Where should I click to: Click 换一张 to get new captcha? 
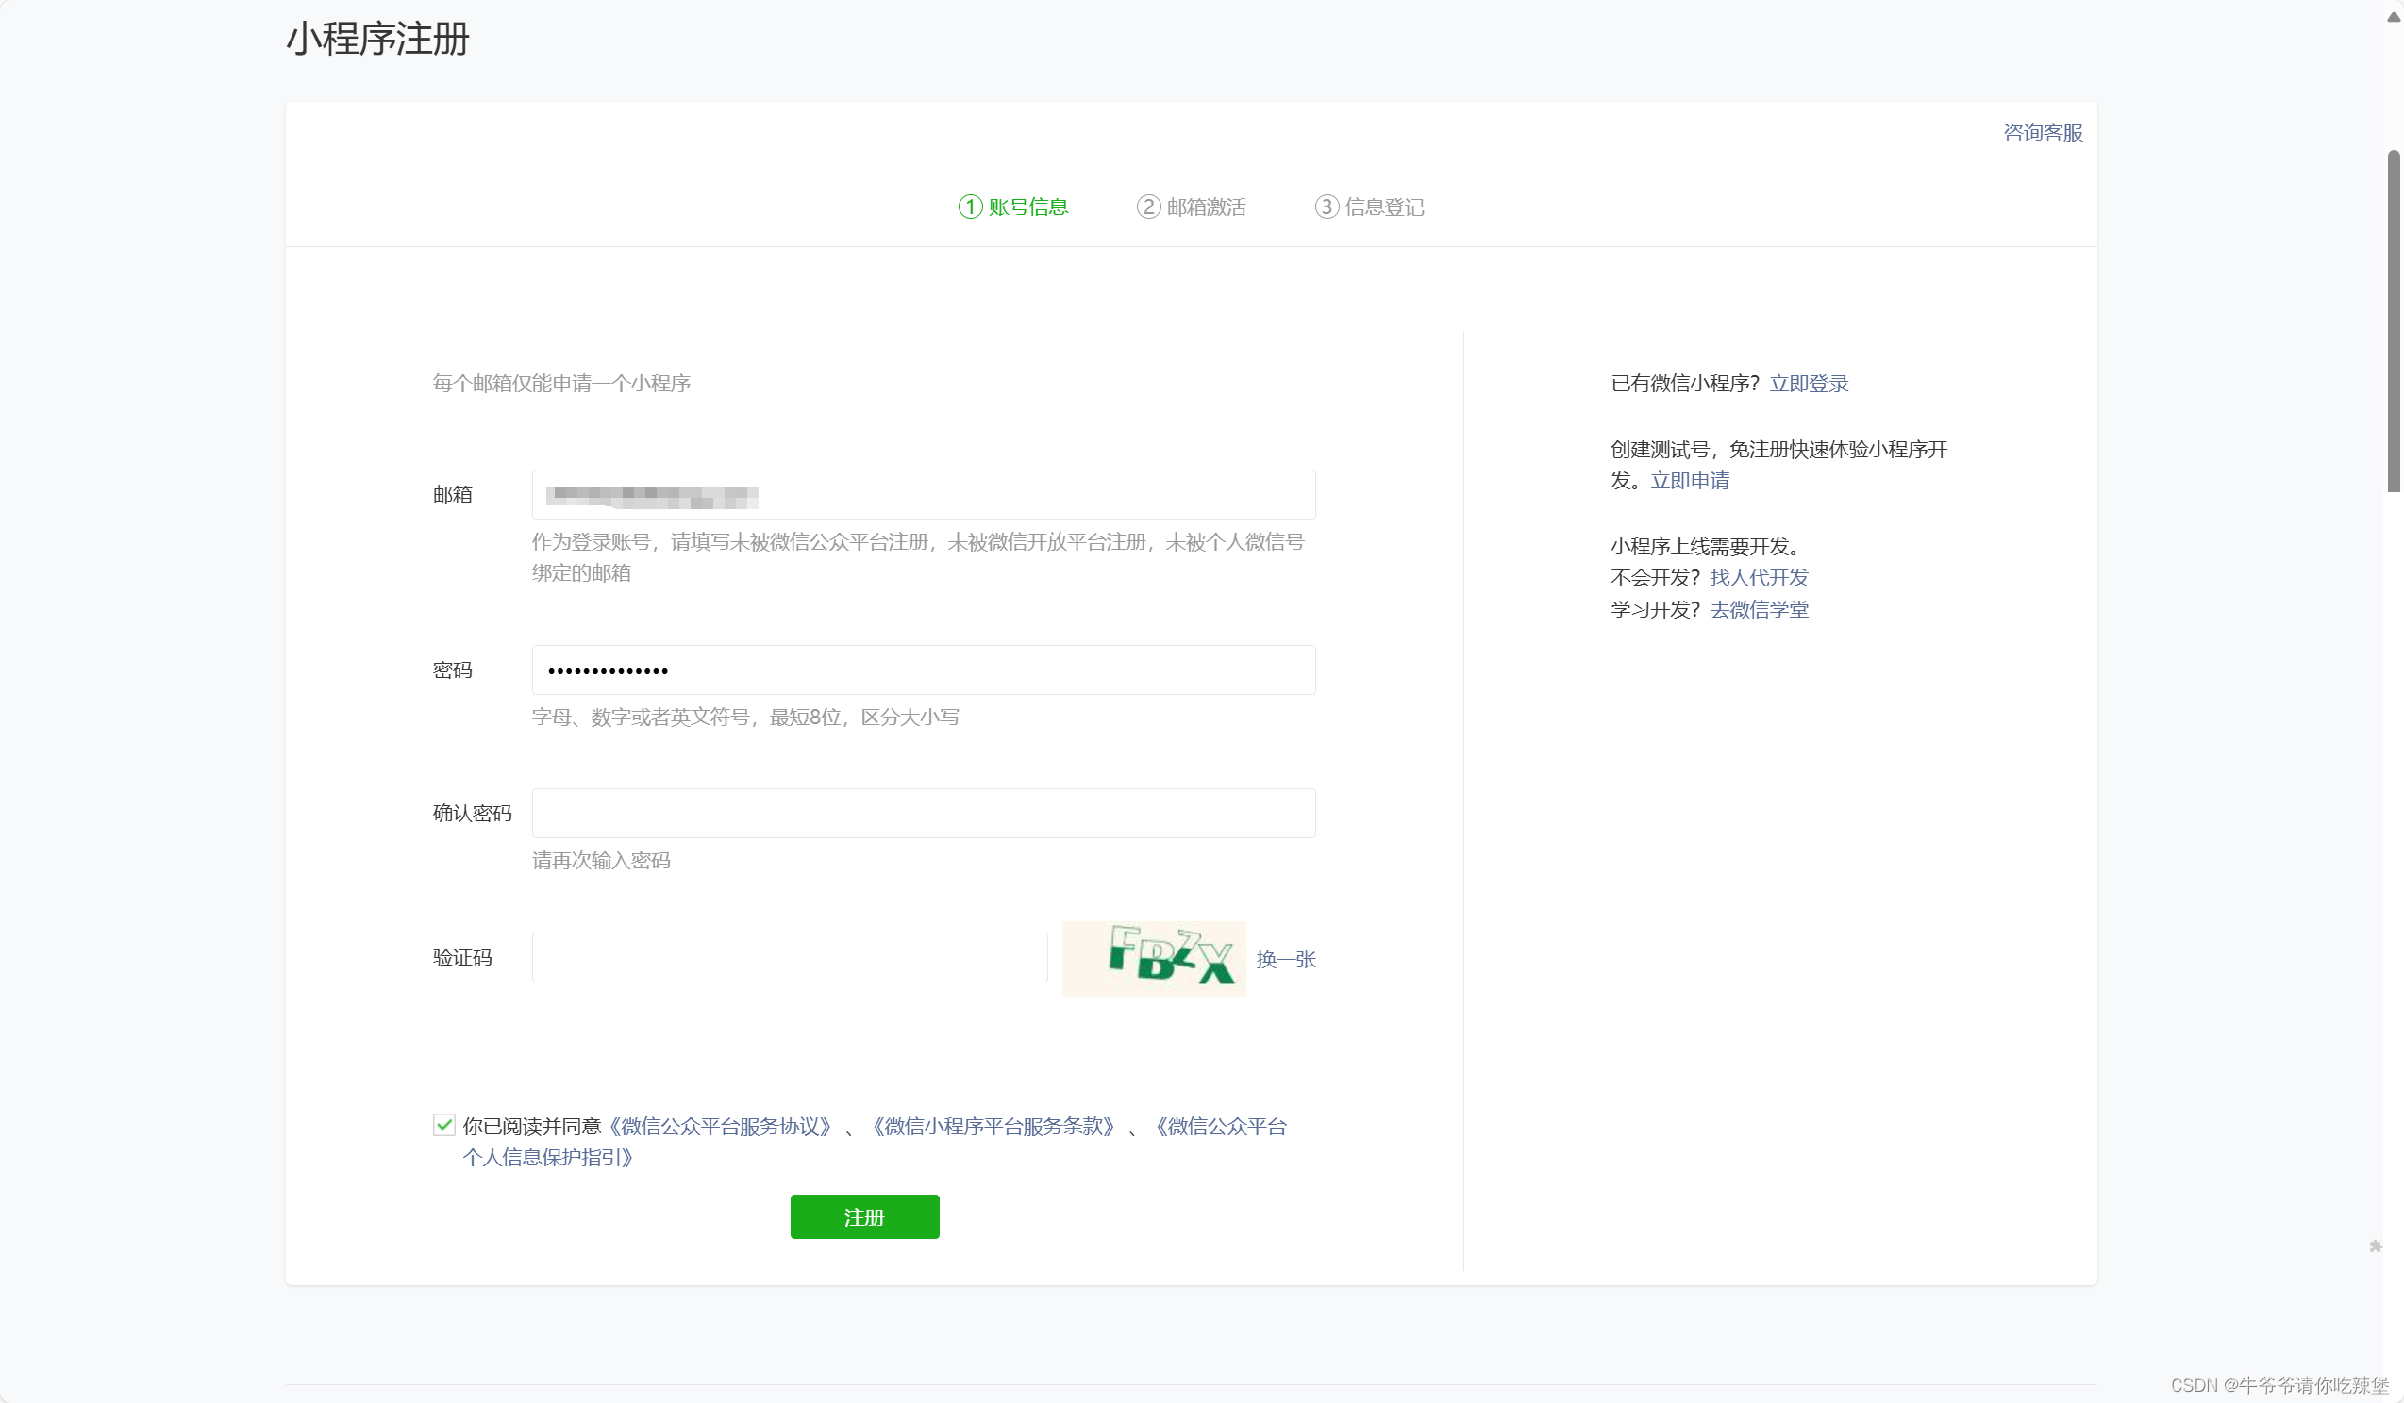click(1286, 960)
